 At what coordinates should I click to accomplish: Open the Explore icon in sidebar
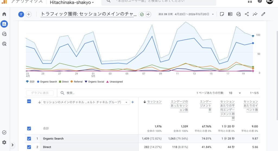click(x=4, y=34)
